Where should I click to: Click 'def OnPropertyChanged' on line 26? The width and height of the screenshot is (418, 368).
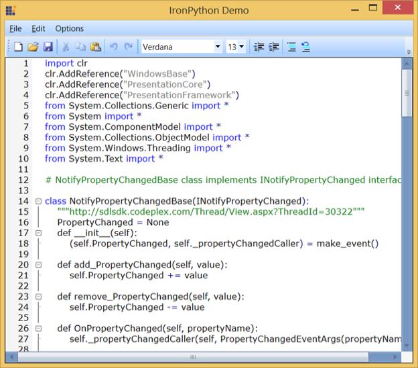click(110, 329)
